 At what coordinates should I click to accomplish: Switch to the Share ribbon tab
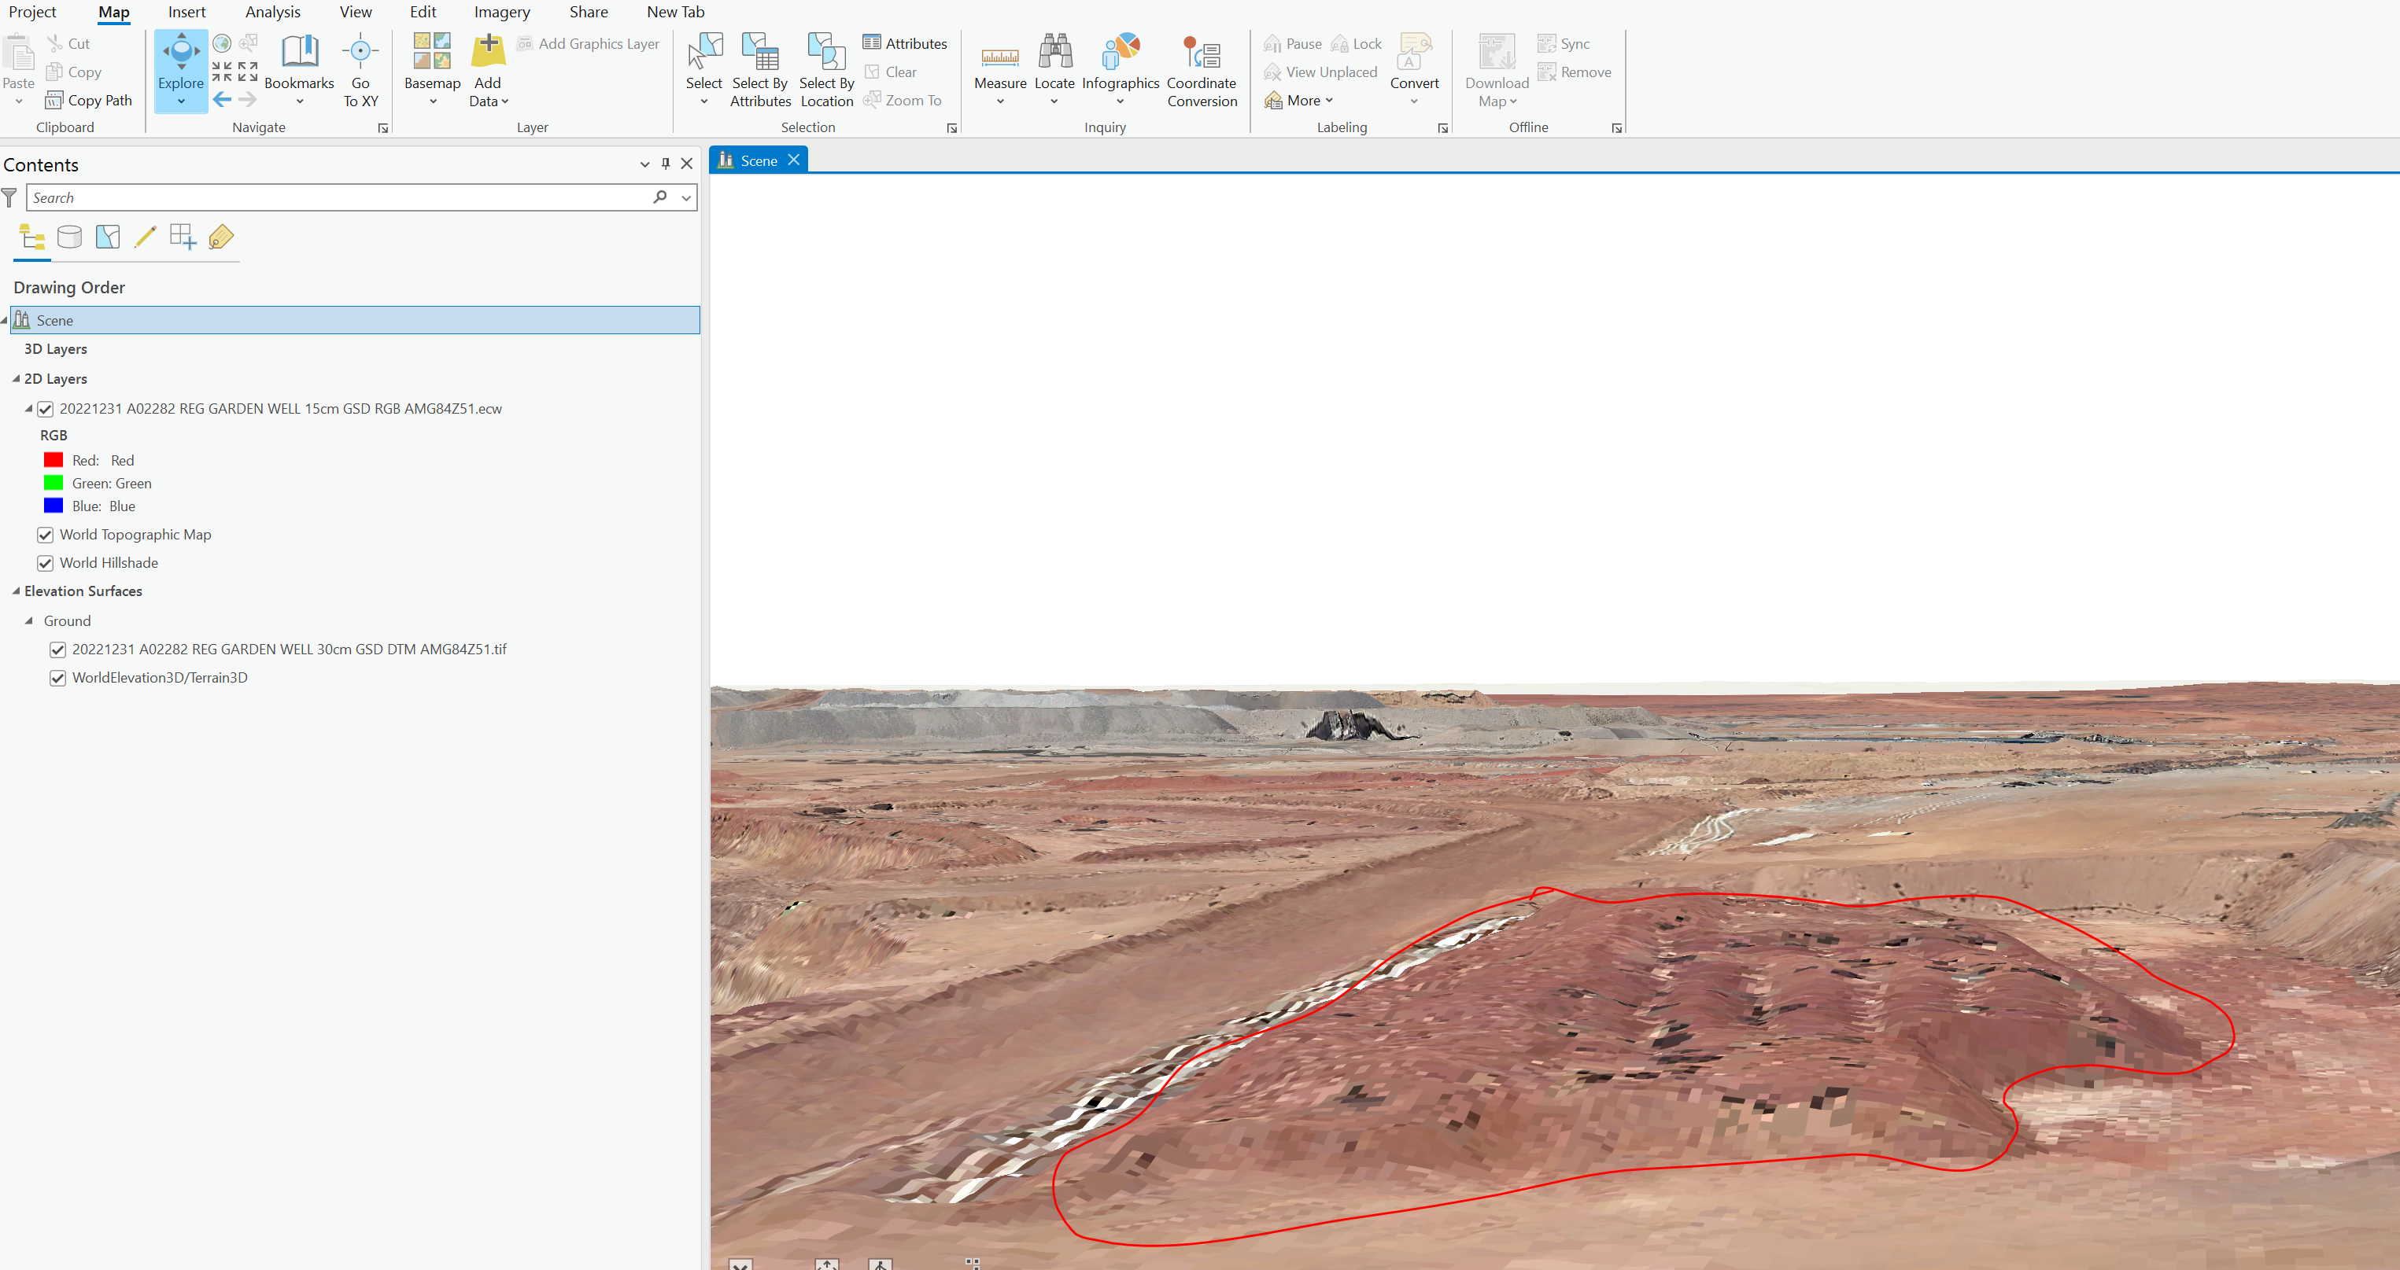click(x=589, y=12)
